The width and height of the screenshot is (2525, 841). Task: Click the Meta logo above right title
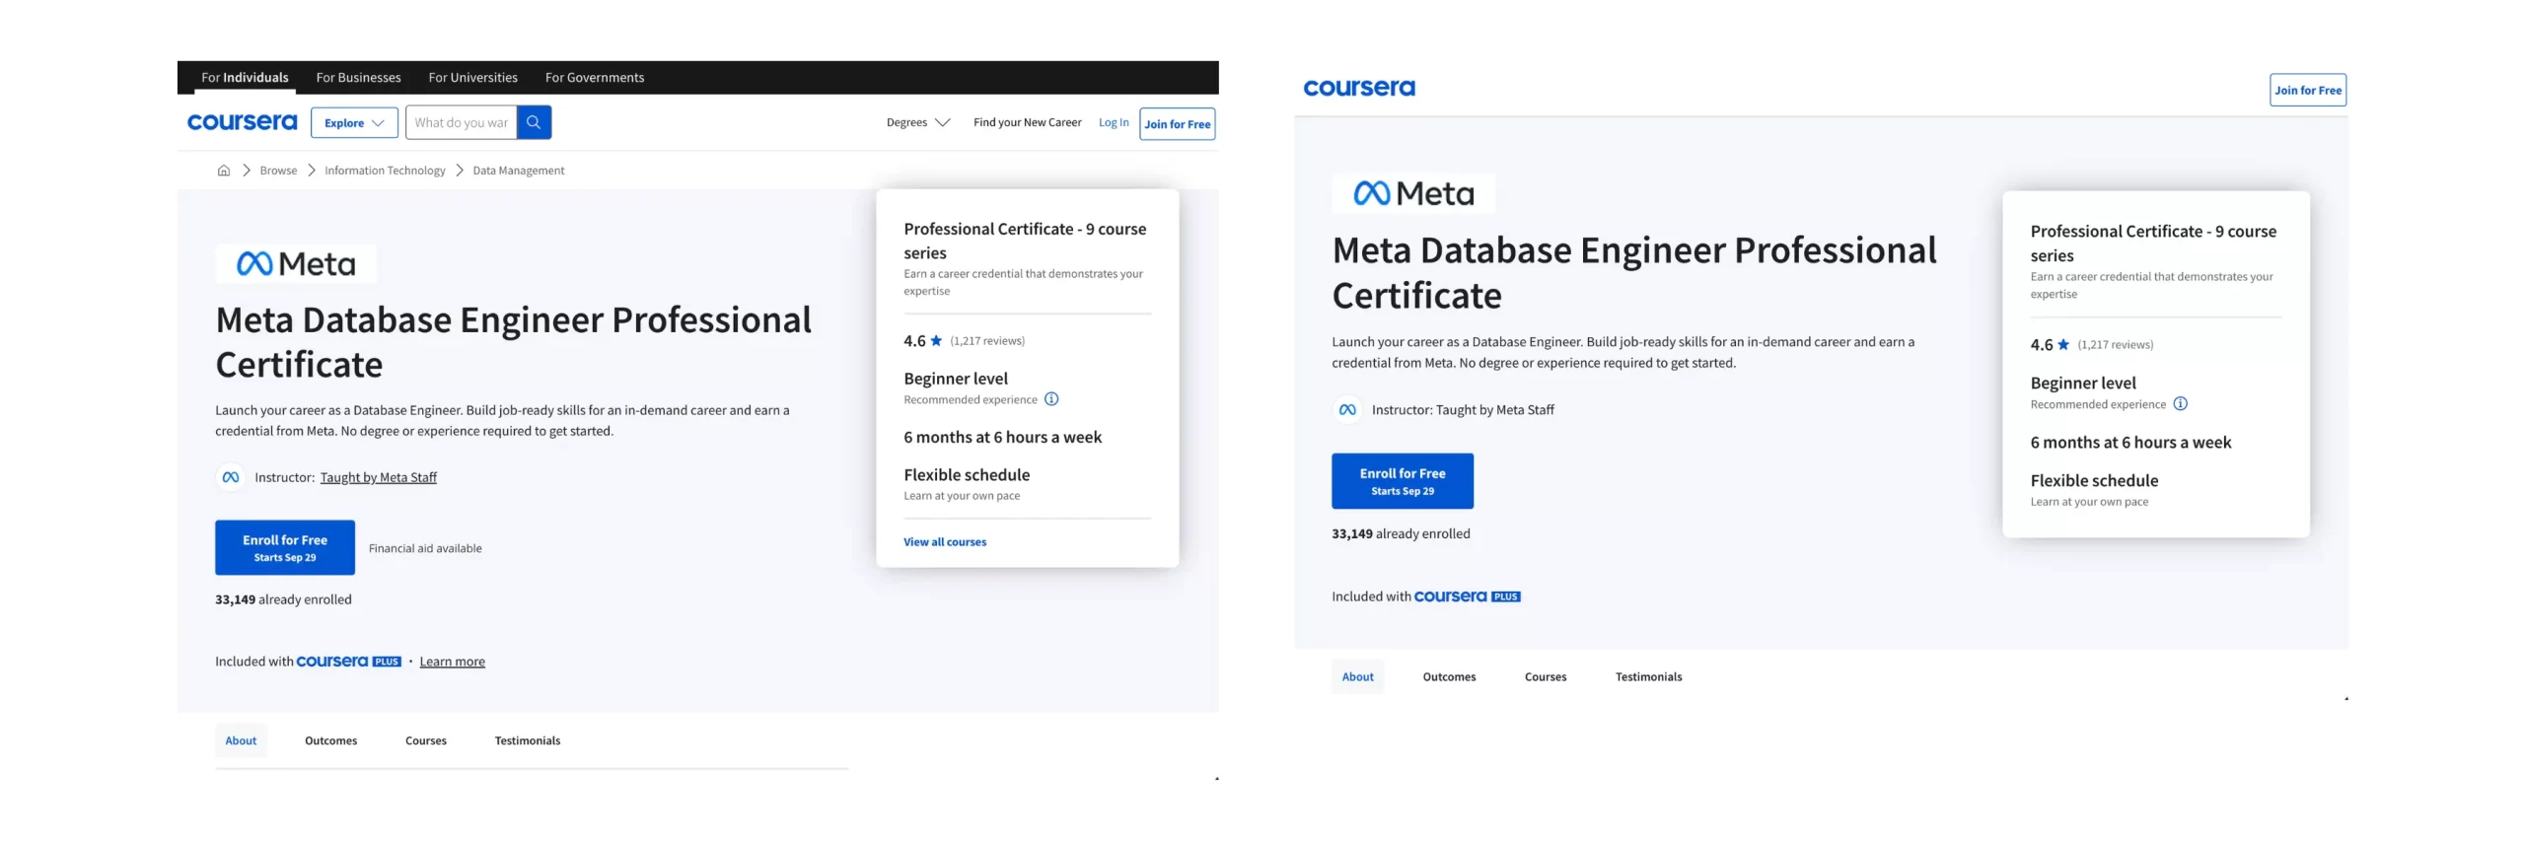[x=1412, y=194]
